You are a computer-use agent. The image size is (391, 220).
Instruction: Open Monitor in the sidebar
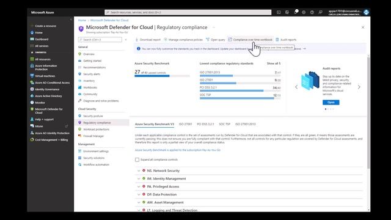(40, 103)
